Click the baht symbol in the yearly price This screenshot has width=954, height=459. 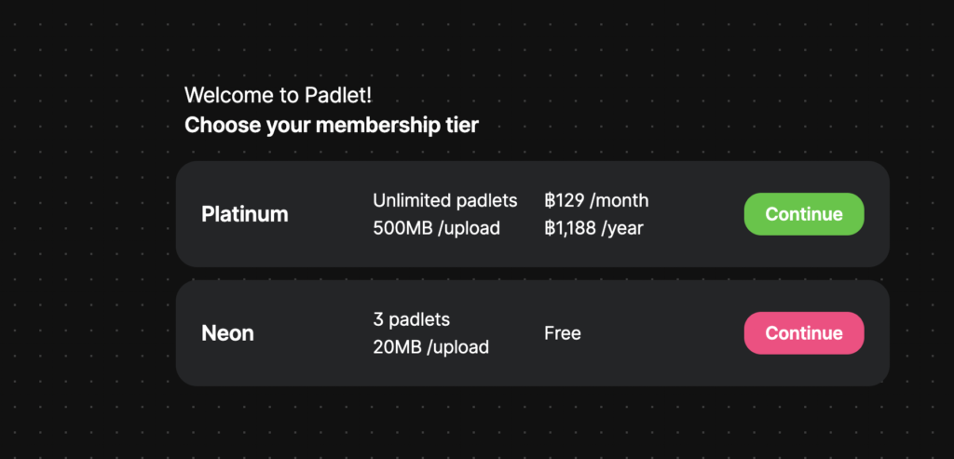click(x=550, y=228)
